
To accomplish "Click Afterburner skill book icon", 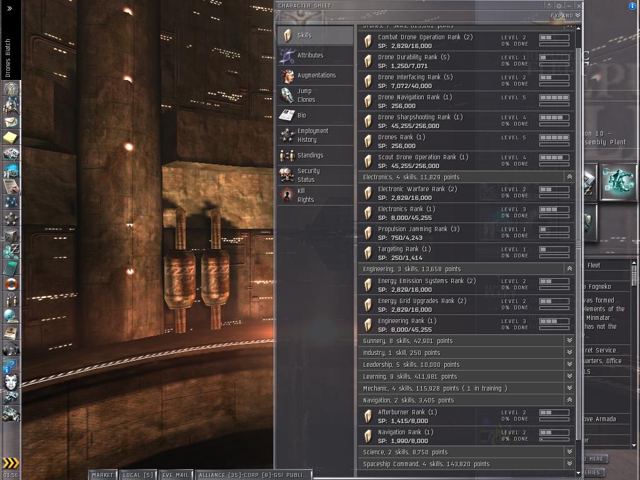I will pos(367,416).
